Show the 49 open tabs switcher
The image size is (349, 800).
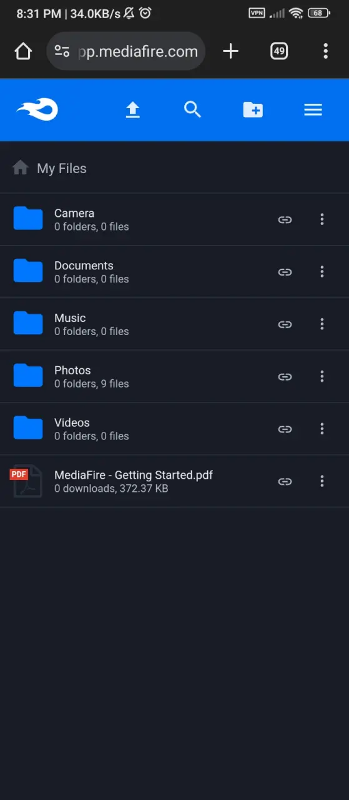[279, 51]
